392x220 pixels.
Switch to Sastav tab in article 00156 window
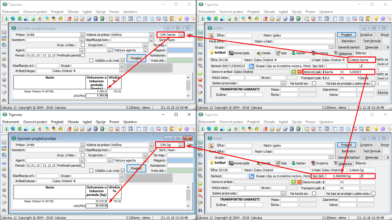298,163
